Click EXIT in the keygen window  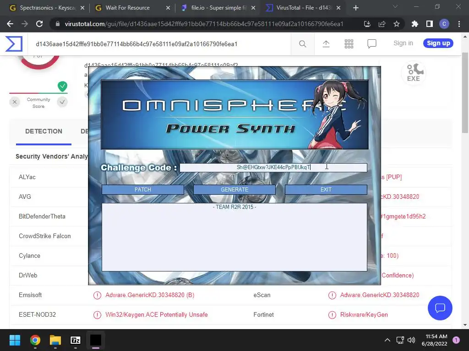click(x=326, y=190)
